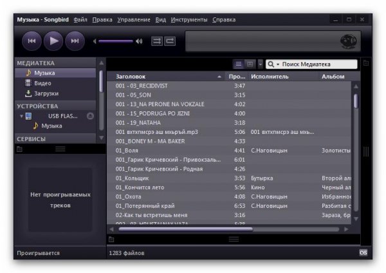
Task: Toggle shuffle mode
Action: [x=157, y=41]
